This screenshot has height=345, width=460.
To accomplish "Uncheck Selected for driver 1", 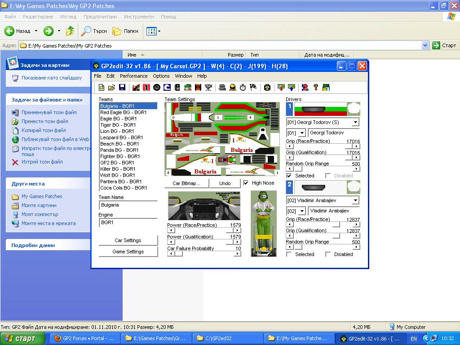I will (x=289, y=176).
